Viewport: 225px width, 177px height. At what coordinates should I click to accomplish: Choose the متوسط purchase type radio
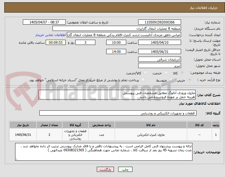coord(171,80)
